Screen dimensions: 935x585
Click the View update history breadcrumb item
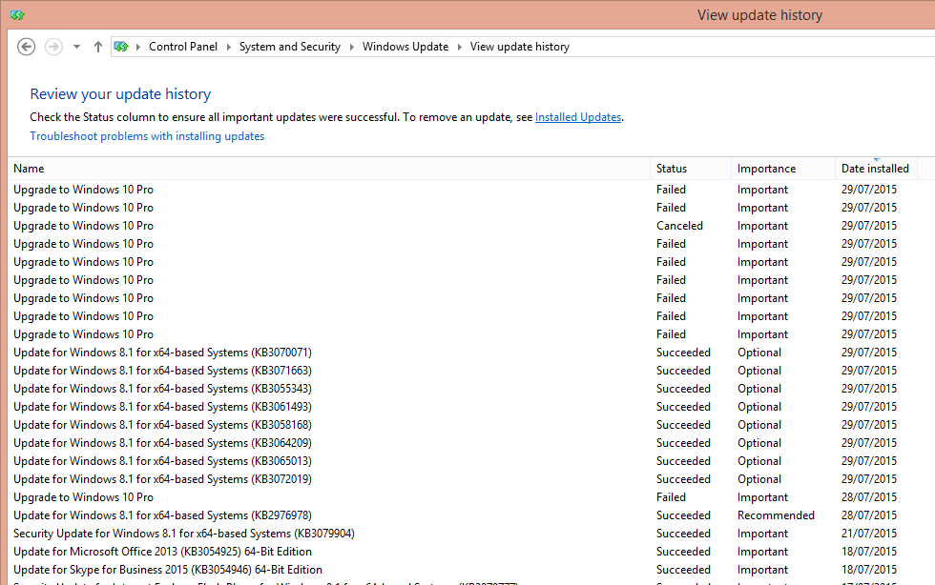pyautogui.click(x=520, y=47)
